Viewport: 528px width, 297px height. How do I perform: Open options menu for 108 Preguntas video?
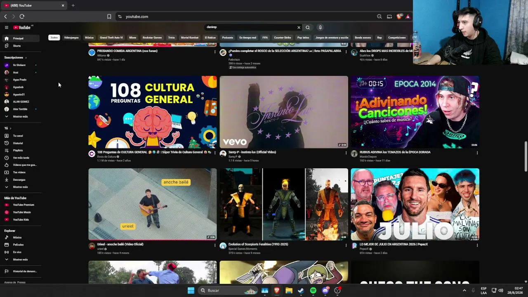[x=214, y=153]
